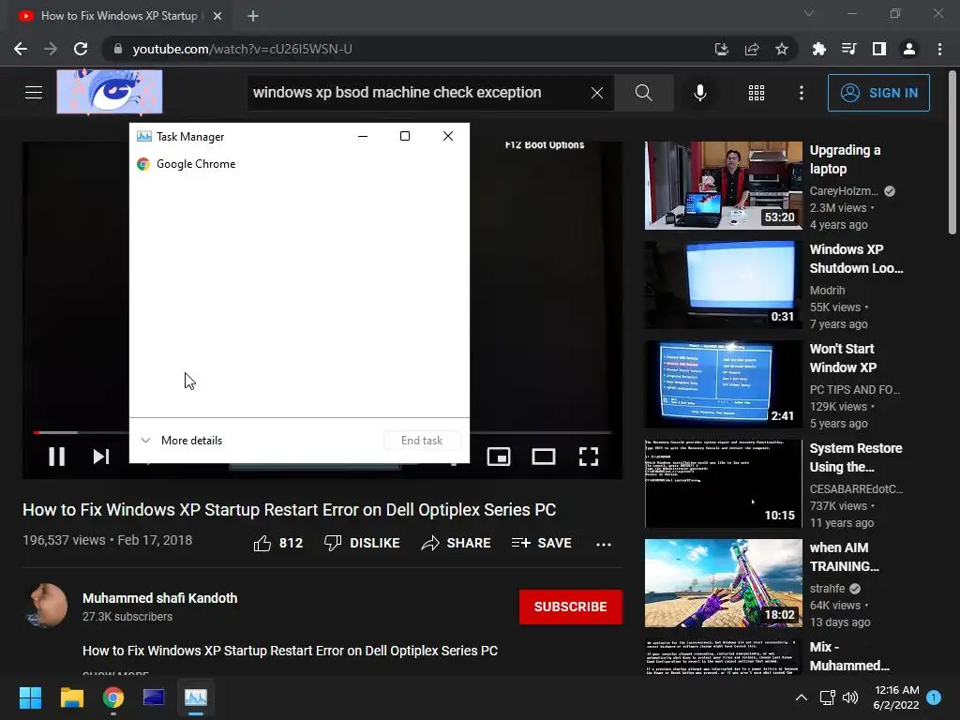
Task: Open media controls in Chrome toolbar
Action: coord(848,49)
